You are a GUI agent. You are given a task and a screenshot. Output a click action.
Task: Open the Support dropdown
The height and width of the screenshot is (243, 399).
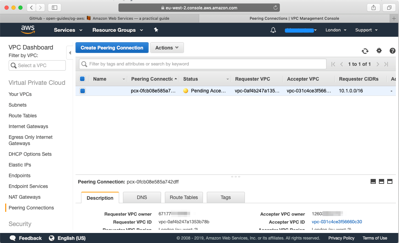tap(366, 30)
